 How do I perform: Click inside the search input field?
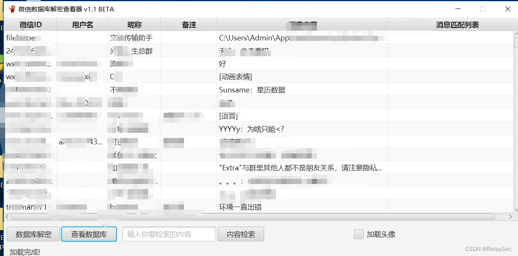point(169,234)
